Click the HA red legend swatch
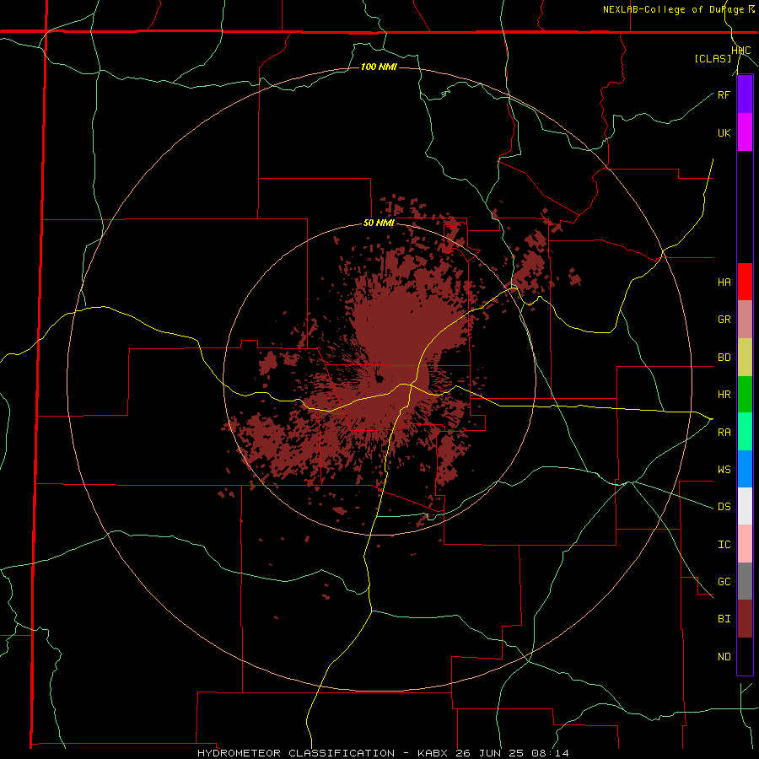The height and width of the screenshot is (759, 759). tap(745, 282)
